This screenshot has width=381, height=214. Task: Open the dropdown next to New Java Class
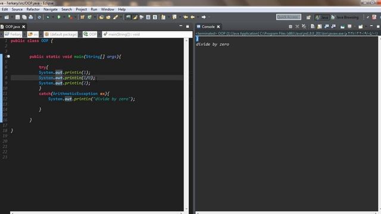pos(95,17)
